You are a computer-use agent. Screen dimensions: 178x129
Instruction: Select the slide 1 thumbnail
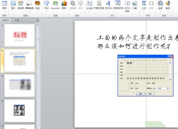[x=19, y=35]
